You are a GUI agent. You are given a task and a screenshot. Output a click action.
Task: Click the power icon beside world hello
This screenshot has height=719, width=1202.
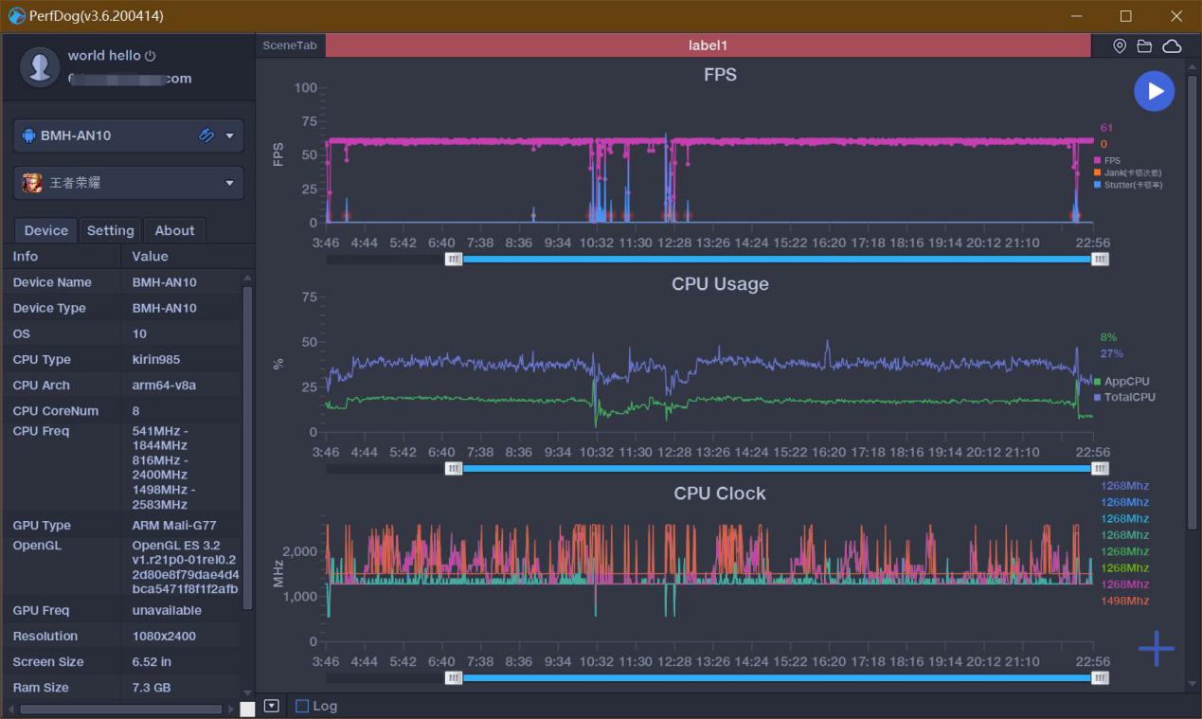pos(151,56)
